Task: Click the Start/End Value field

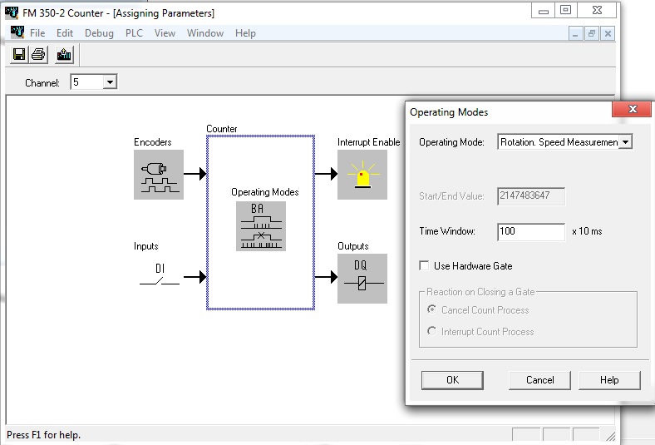Action: pos(531,196)
